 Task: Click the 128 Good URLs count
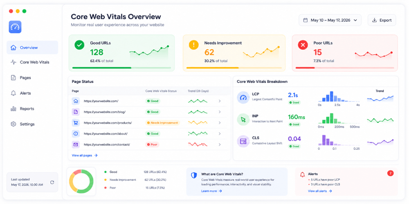[97, 52]
